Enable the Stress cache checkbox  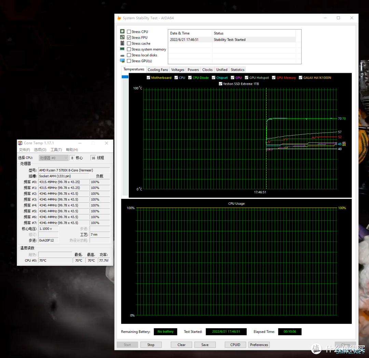pyautogui.click(x=129, y=43)
